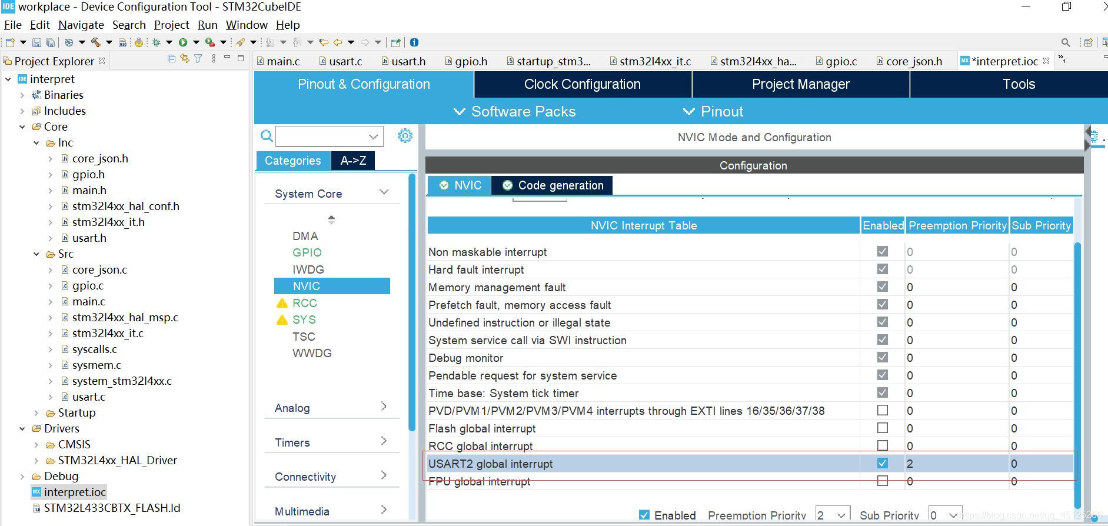The width and height of the screenshot is (1108, 526).
Task: Click the search magnifier icon in the top toolbar
Action: [1066, 42]
